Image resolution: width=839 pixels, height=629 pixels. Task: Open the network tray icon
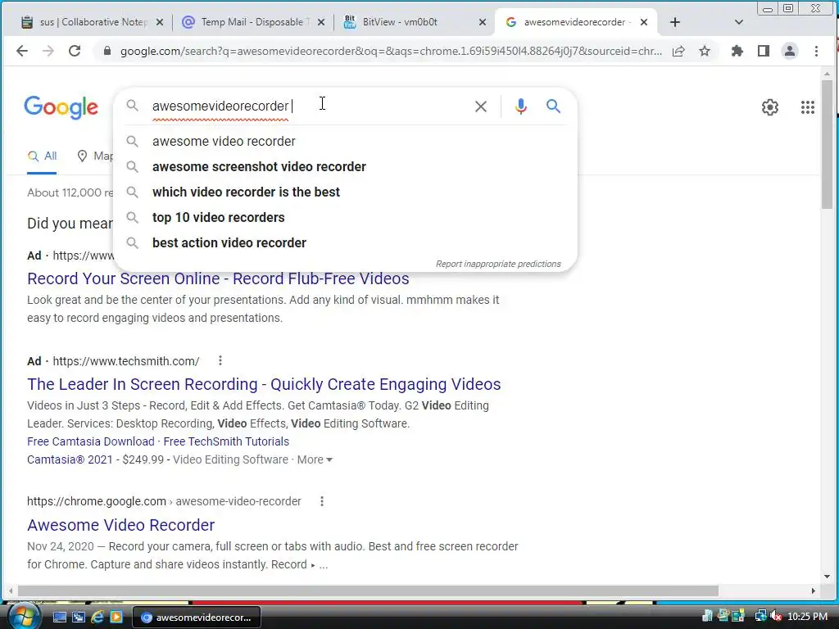point(760,616)
